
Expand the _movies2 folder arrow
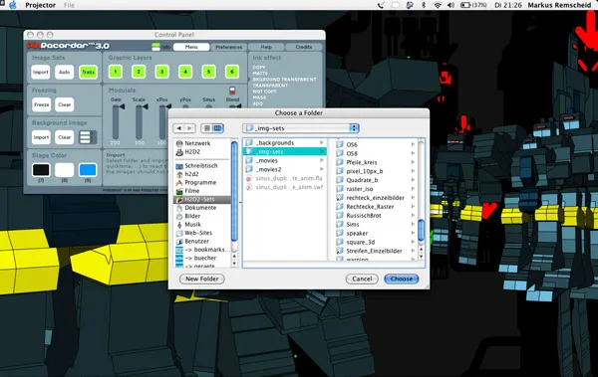tap(322, 169)
